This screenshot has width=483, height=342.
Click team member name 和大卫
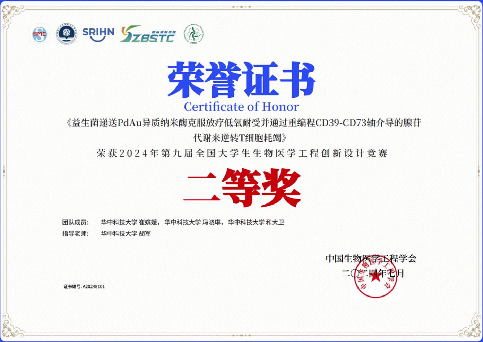(275, 222)
